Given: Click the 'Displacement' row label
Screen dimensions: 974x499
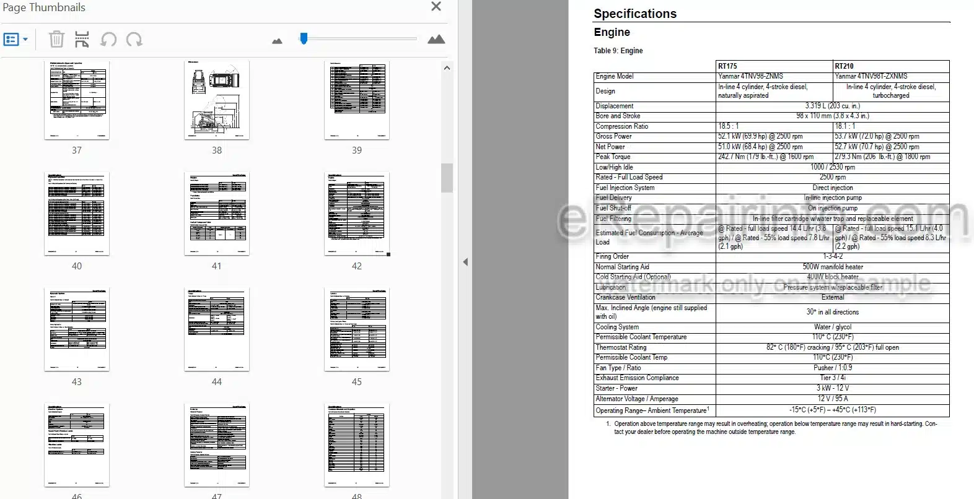Looking at the screenshot, I should coord(615,106).
